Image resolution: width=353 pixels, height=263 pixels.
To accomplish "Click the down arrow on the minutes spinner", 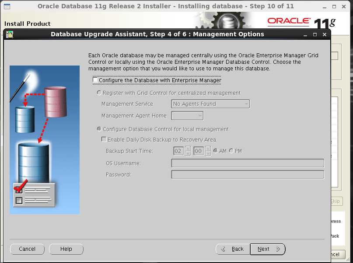I will (x=207, y=152).
